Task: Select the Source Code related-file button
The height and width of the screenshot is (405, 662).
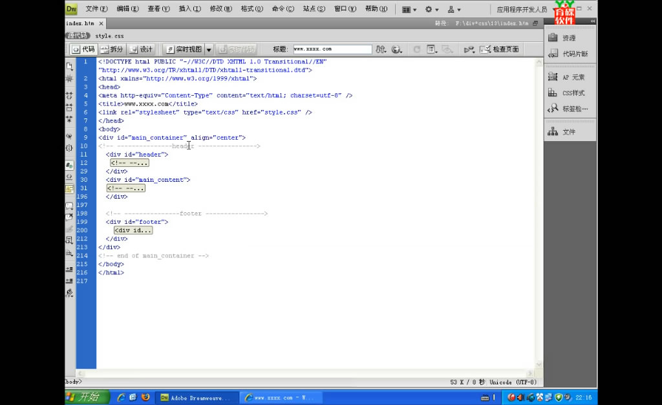Action: click(x=78, y=36)
